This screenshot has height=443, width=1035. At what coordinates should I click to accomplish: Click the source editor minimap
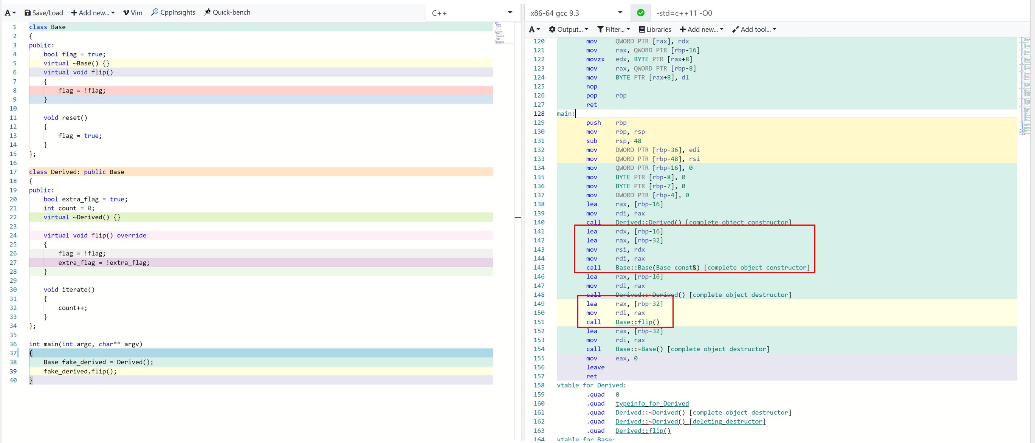[x=499, y=33]
